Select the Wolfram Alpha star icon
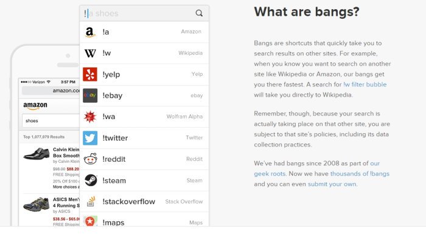Image resolution: width=426 pixels, height=234 pixels. [x=90, y=117]
